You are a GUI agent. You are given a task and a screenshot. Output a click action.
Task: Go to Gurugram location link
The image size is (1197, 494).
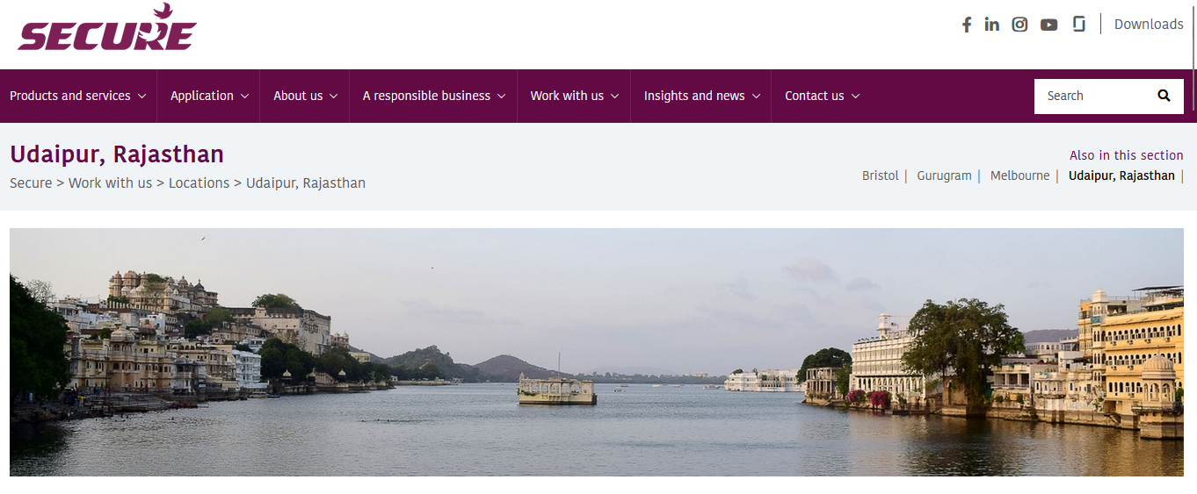pos(944,175)
